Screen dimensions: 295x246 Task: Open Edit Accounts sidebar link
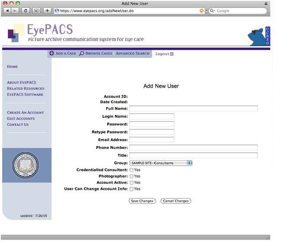click(21, 118)
